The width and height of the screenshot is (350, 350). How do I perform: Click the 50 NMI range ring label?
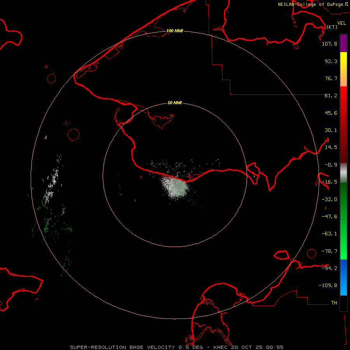pos(175,103)
